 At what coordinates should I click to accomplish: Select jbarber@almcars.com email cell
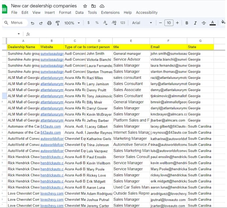pyautogui.click(x=168, y=120)
